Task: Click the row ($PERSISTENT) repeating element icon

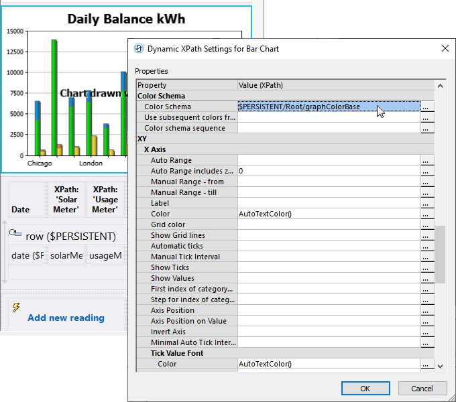Action: (15, 233)
